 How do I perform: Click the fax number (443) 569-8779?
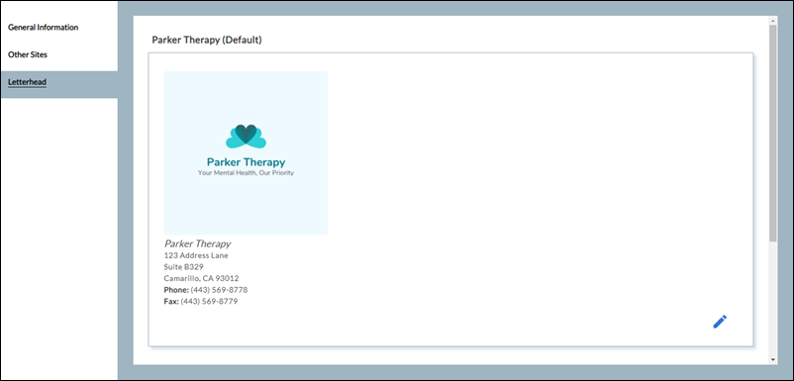coord(209,302)
